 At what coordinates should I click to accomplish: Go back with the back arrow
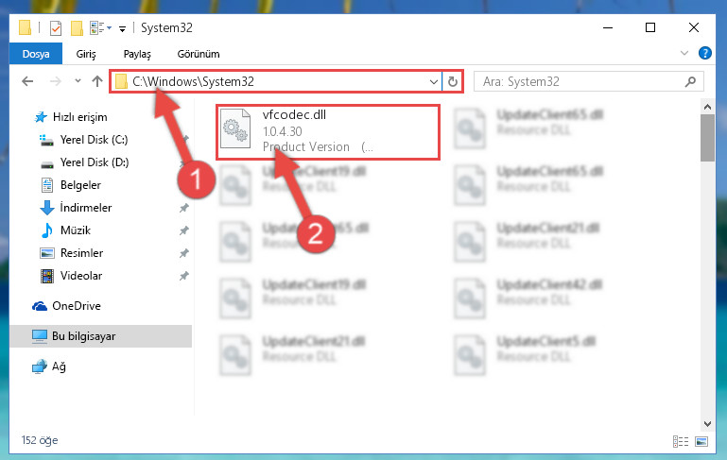click(27, 82)
